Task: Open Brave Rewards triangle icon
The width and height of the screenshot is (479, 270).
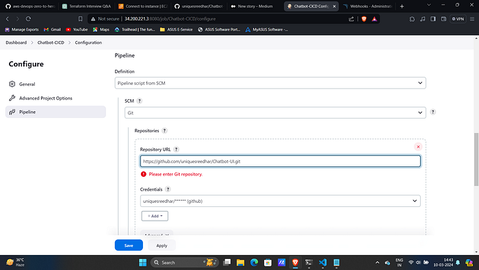Action: click(374, 19)
